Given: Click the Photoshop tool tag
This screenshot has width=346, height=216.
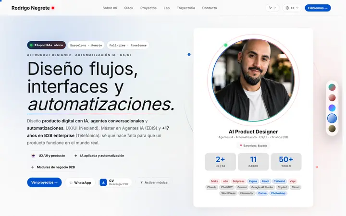Looking at the screenshot, I should [278, 193].
